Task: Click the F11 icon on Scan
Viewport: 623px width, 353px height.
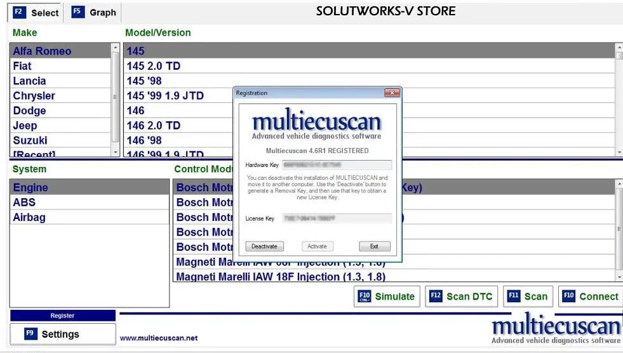Action: pos(514,296)
